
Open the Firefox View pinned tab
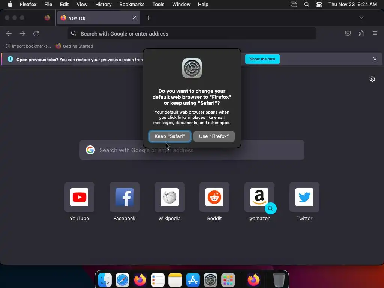(47, 18)
